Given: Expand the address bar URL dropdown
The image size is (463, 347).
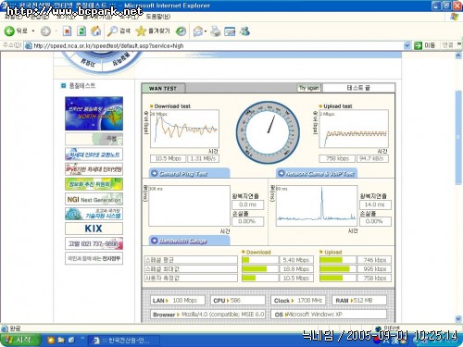Looking at the screenshot, I should pyautogui.click(x=407, y=45).
